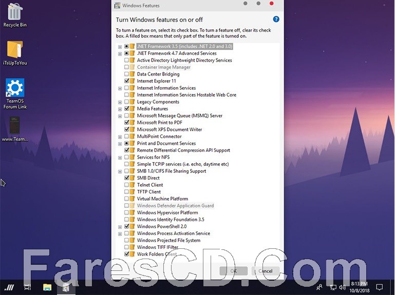This screenshot has width=395, height=295.
Task: Click the volume speaker icon
Action: pyautogui.click(x=342, y=287)
